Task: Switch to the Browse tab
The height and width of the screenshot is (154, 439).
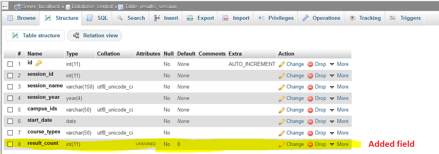Action: click(x=22, y=18)
